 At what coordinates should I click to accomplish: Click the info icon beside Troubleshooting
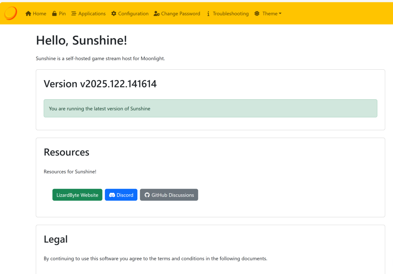point(208,14)
